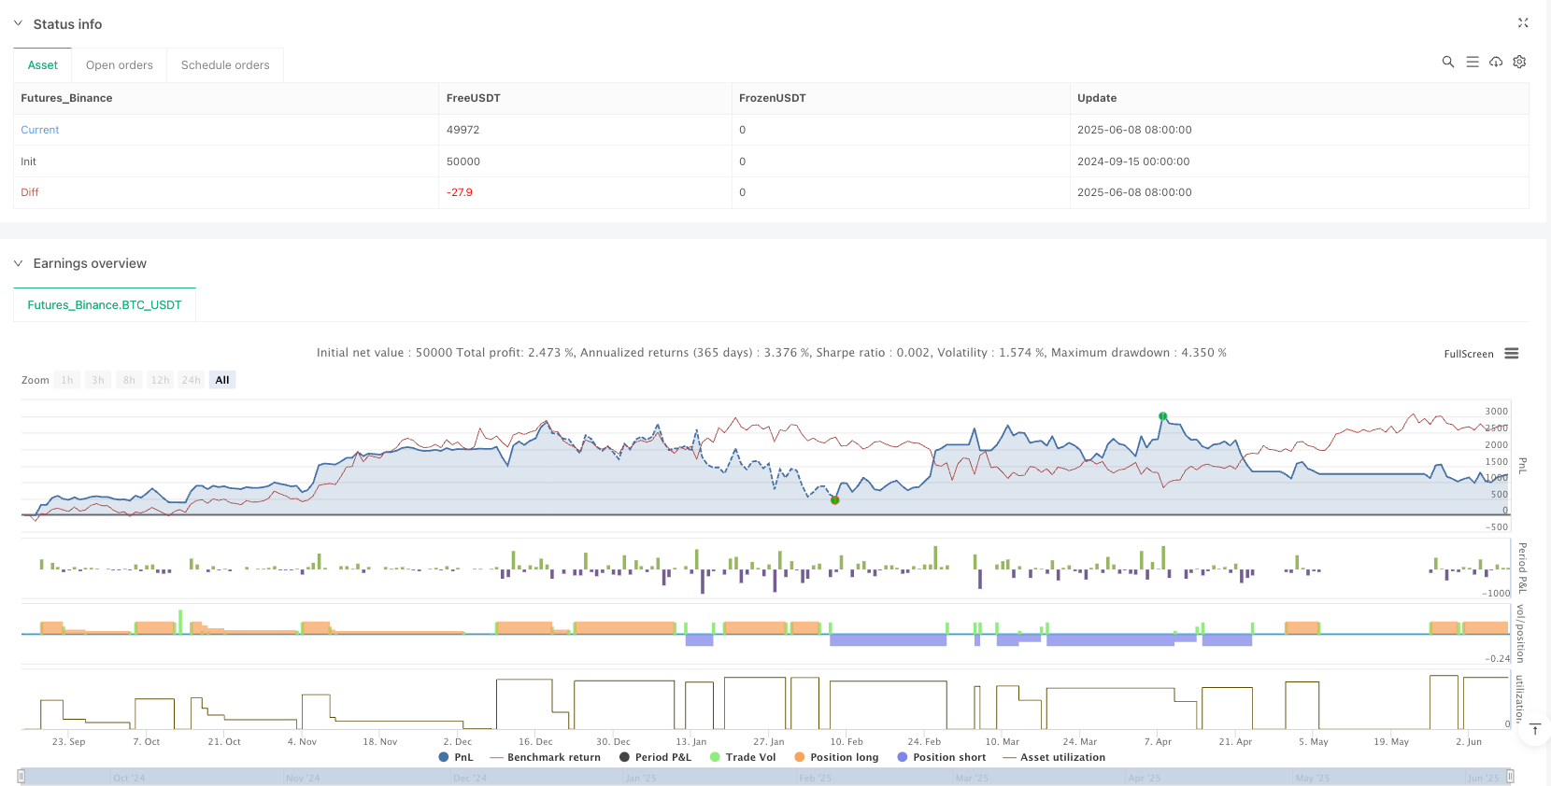Click the Current row link

point(40,130)
